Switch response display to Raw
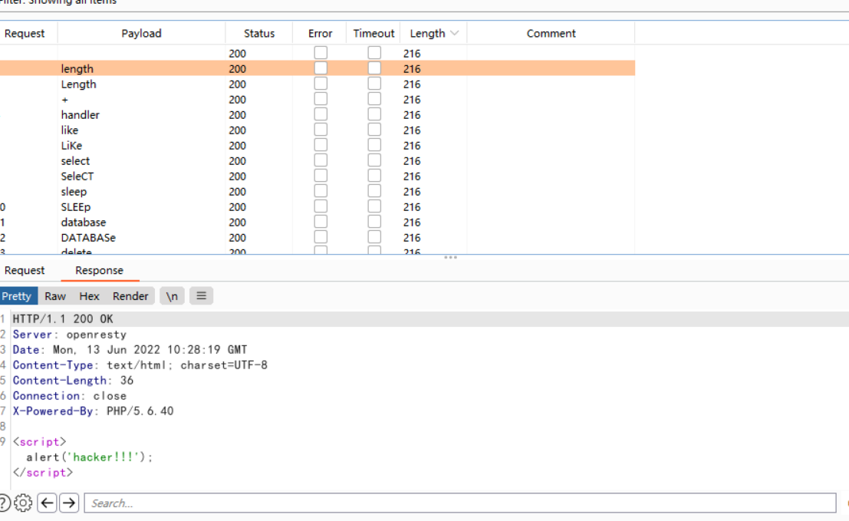The height and width of the screenshot is (521, 849). (54, 295)
